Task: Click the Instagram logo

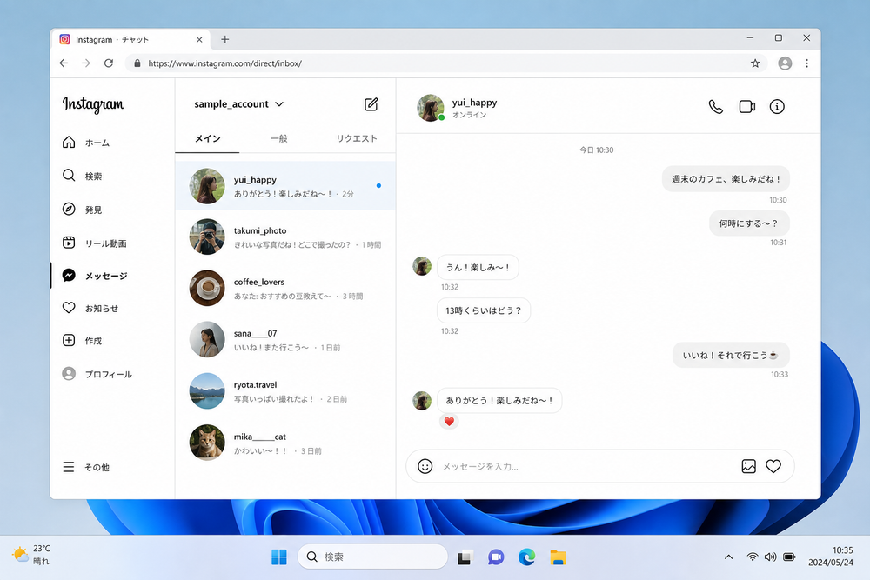Action: 93,104
